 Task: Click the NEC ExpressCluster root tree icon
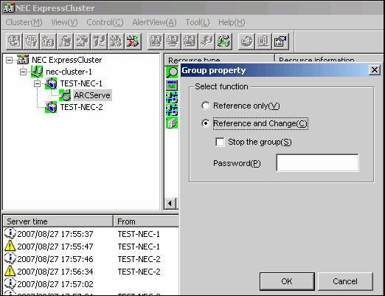23,60
